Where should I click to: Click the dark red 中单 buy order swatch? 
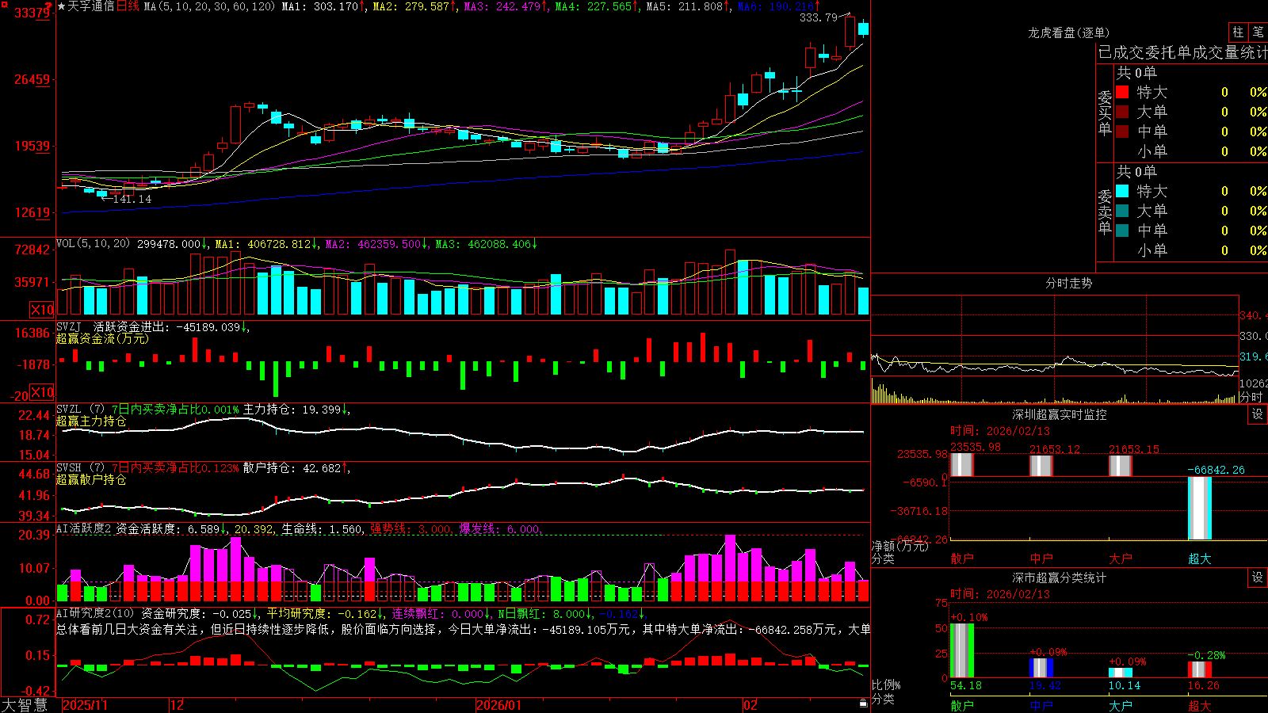(1122, 132)
